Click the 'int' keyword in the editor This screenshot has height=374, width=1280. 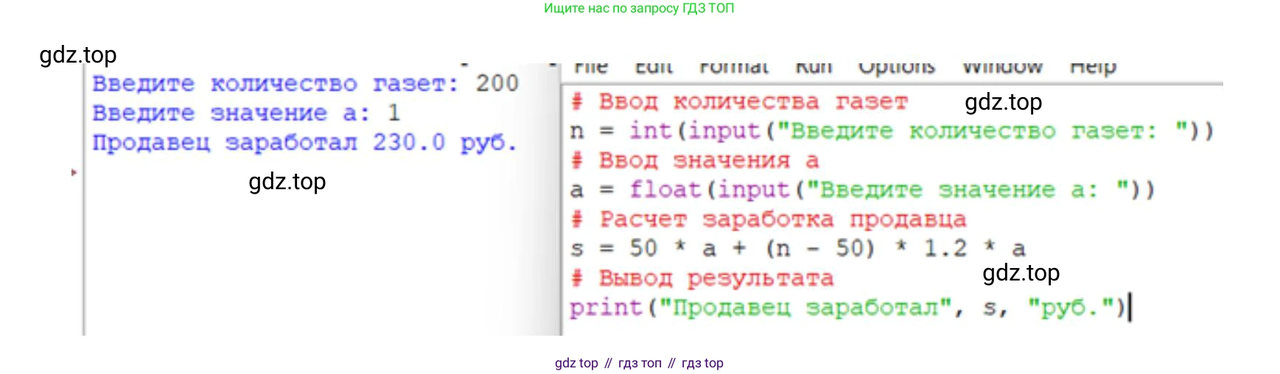(651, 131)
